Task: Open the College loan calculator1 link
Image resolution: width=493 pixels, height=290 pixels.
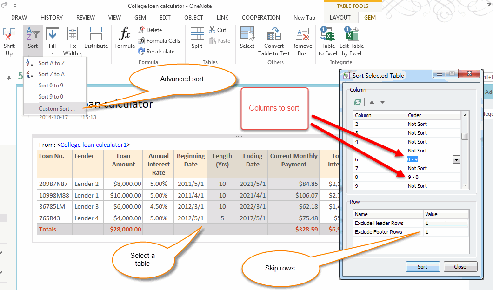Action: click(x=93, y=145)
